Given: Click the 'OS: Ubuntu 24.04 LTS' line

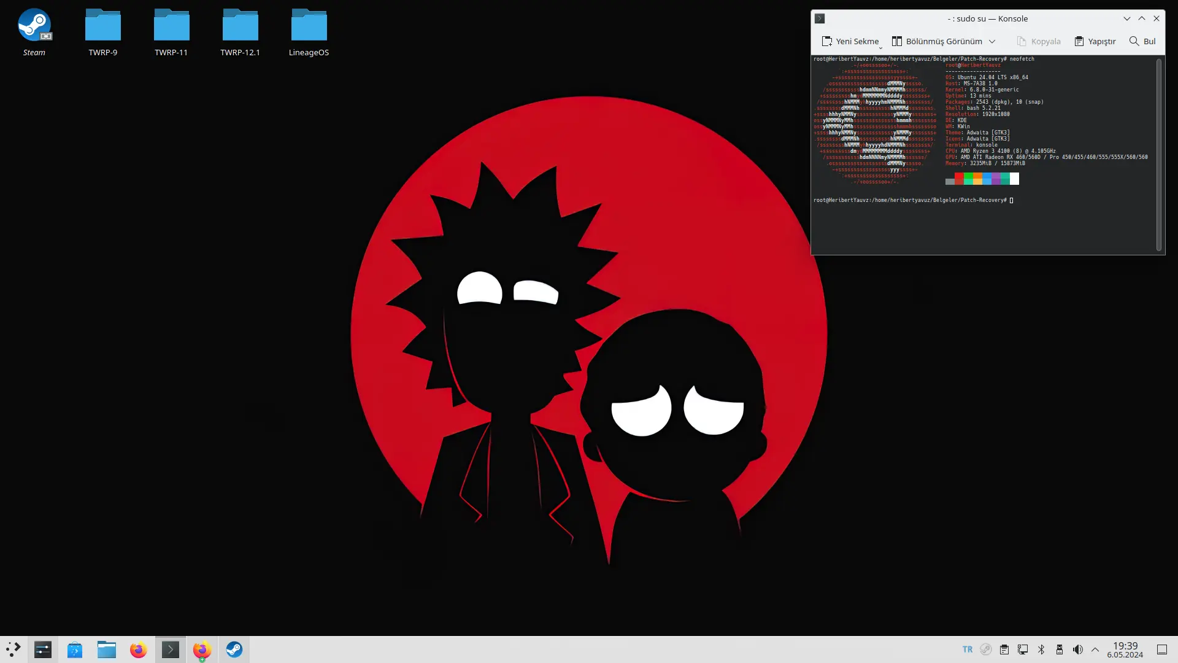Looking at the screenshot, I should click(x=987, y=77).
